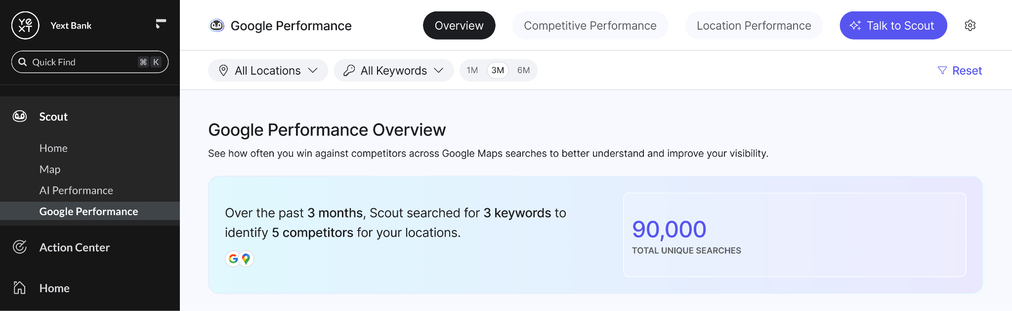
Task: Expand the All Keywords dropdown
Action: pos(394,70)
